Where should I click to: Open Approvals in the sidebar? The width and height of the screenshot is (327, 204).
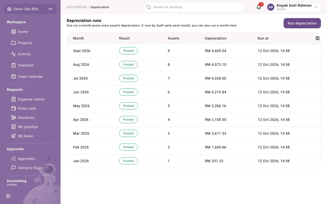30,159
